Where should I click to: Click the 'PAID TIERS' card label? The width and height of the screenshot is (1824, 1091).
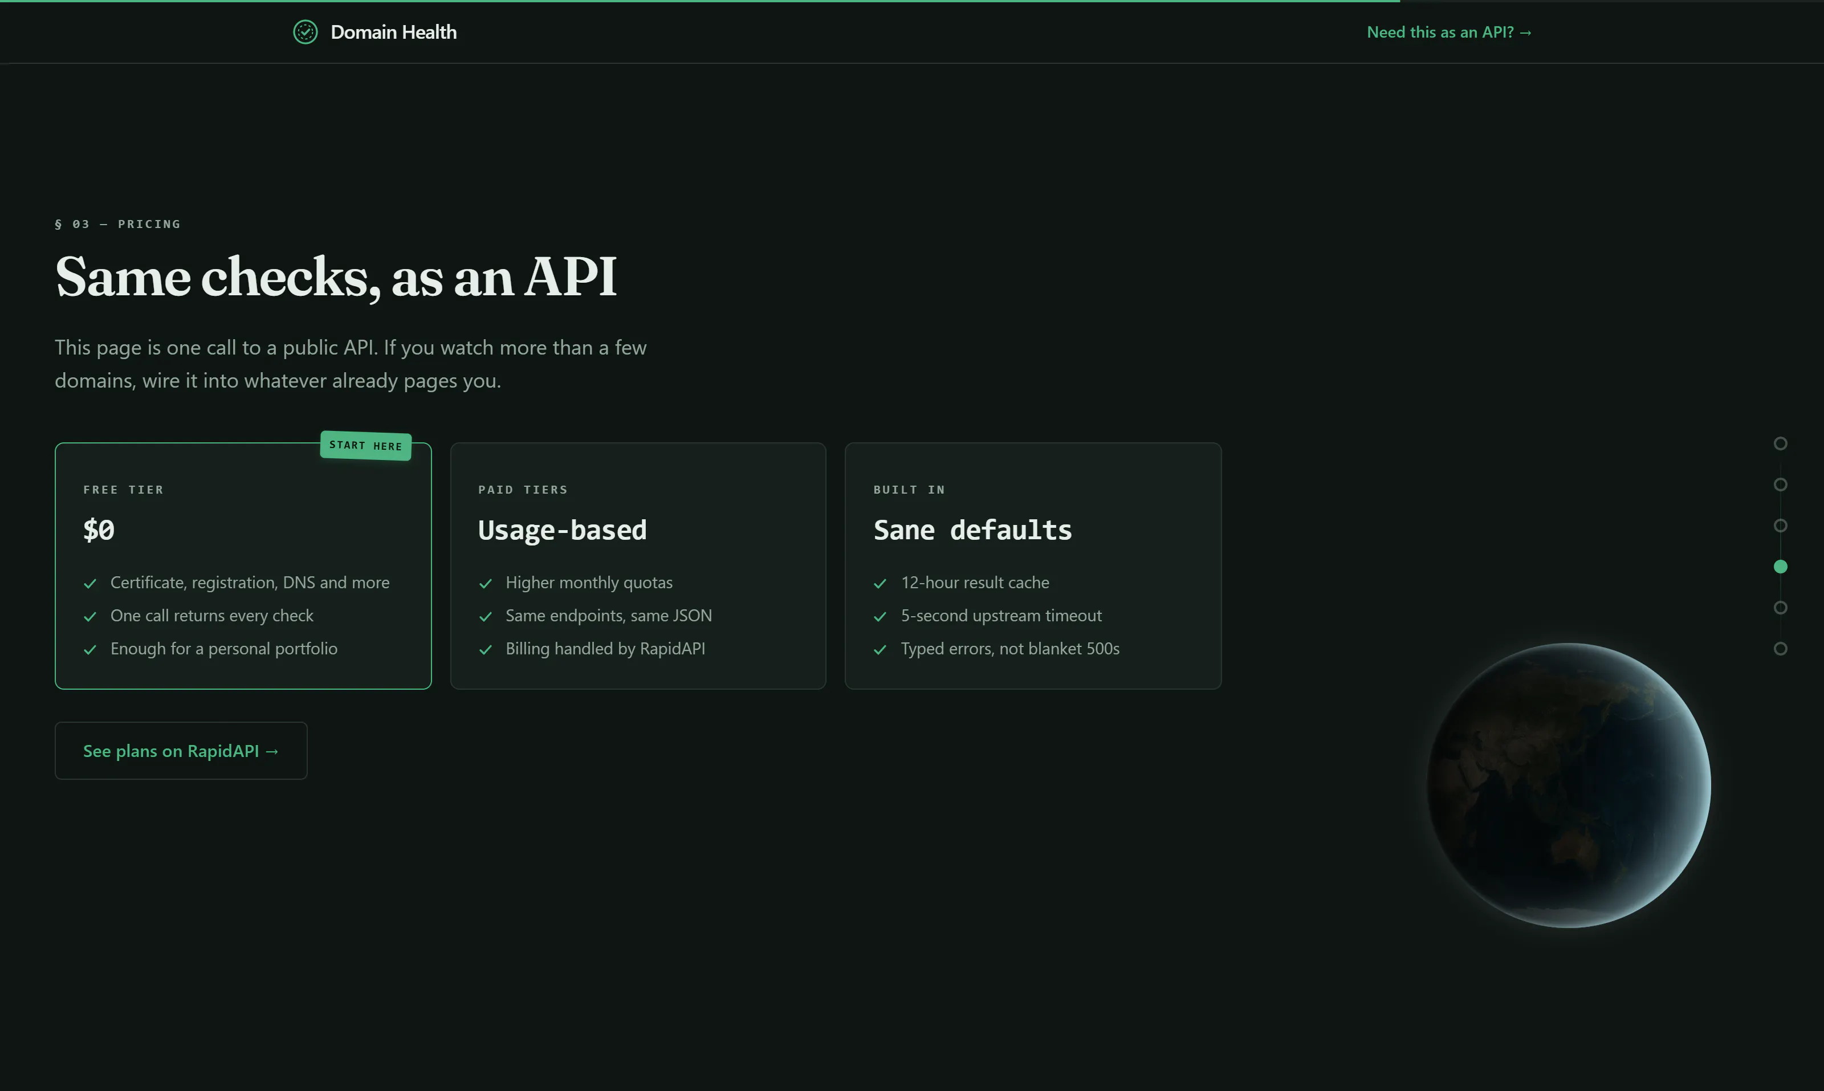click(x=523, y=490)
